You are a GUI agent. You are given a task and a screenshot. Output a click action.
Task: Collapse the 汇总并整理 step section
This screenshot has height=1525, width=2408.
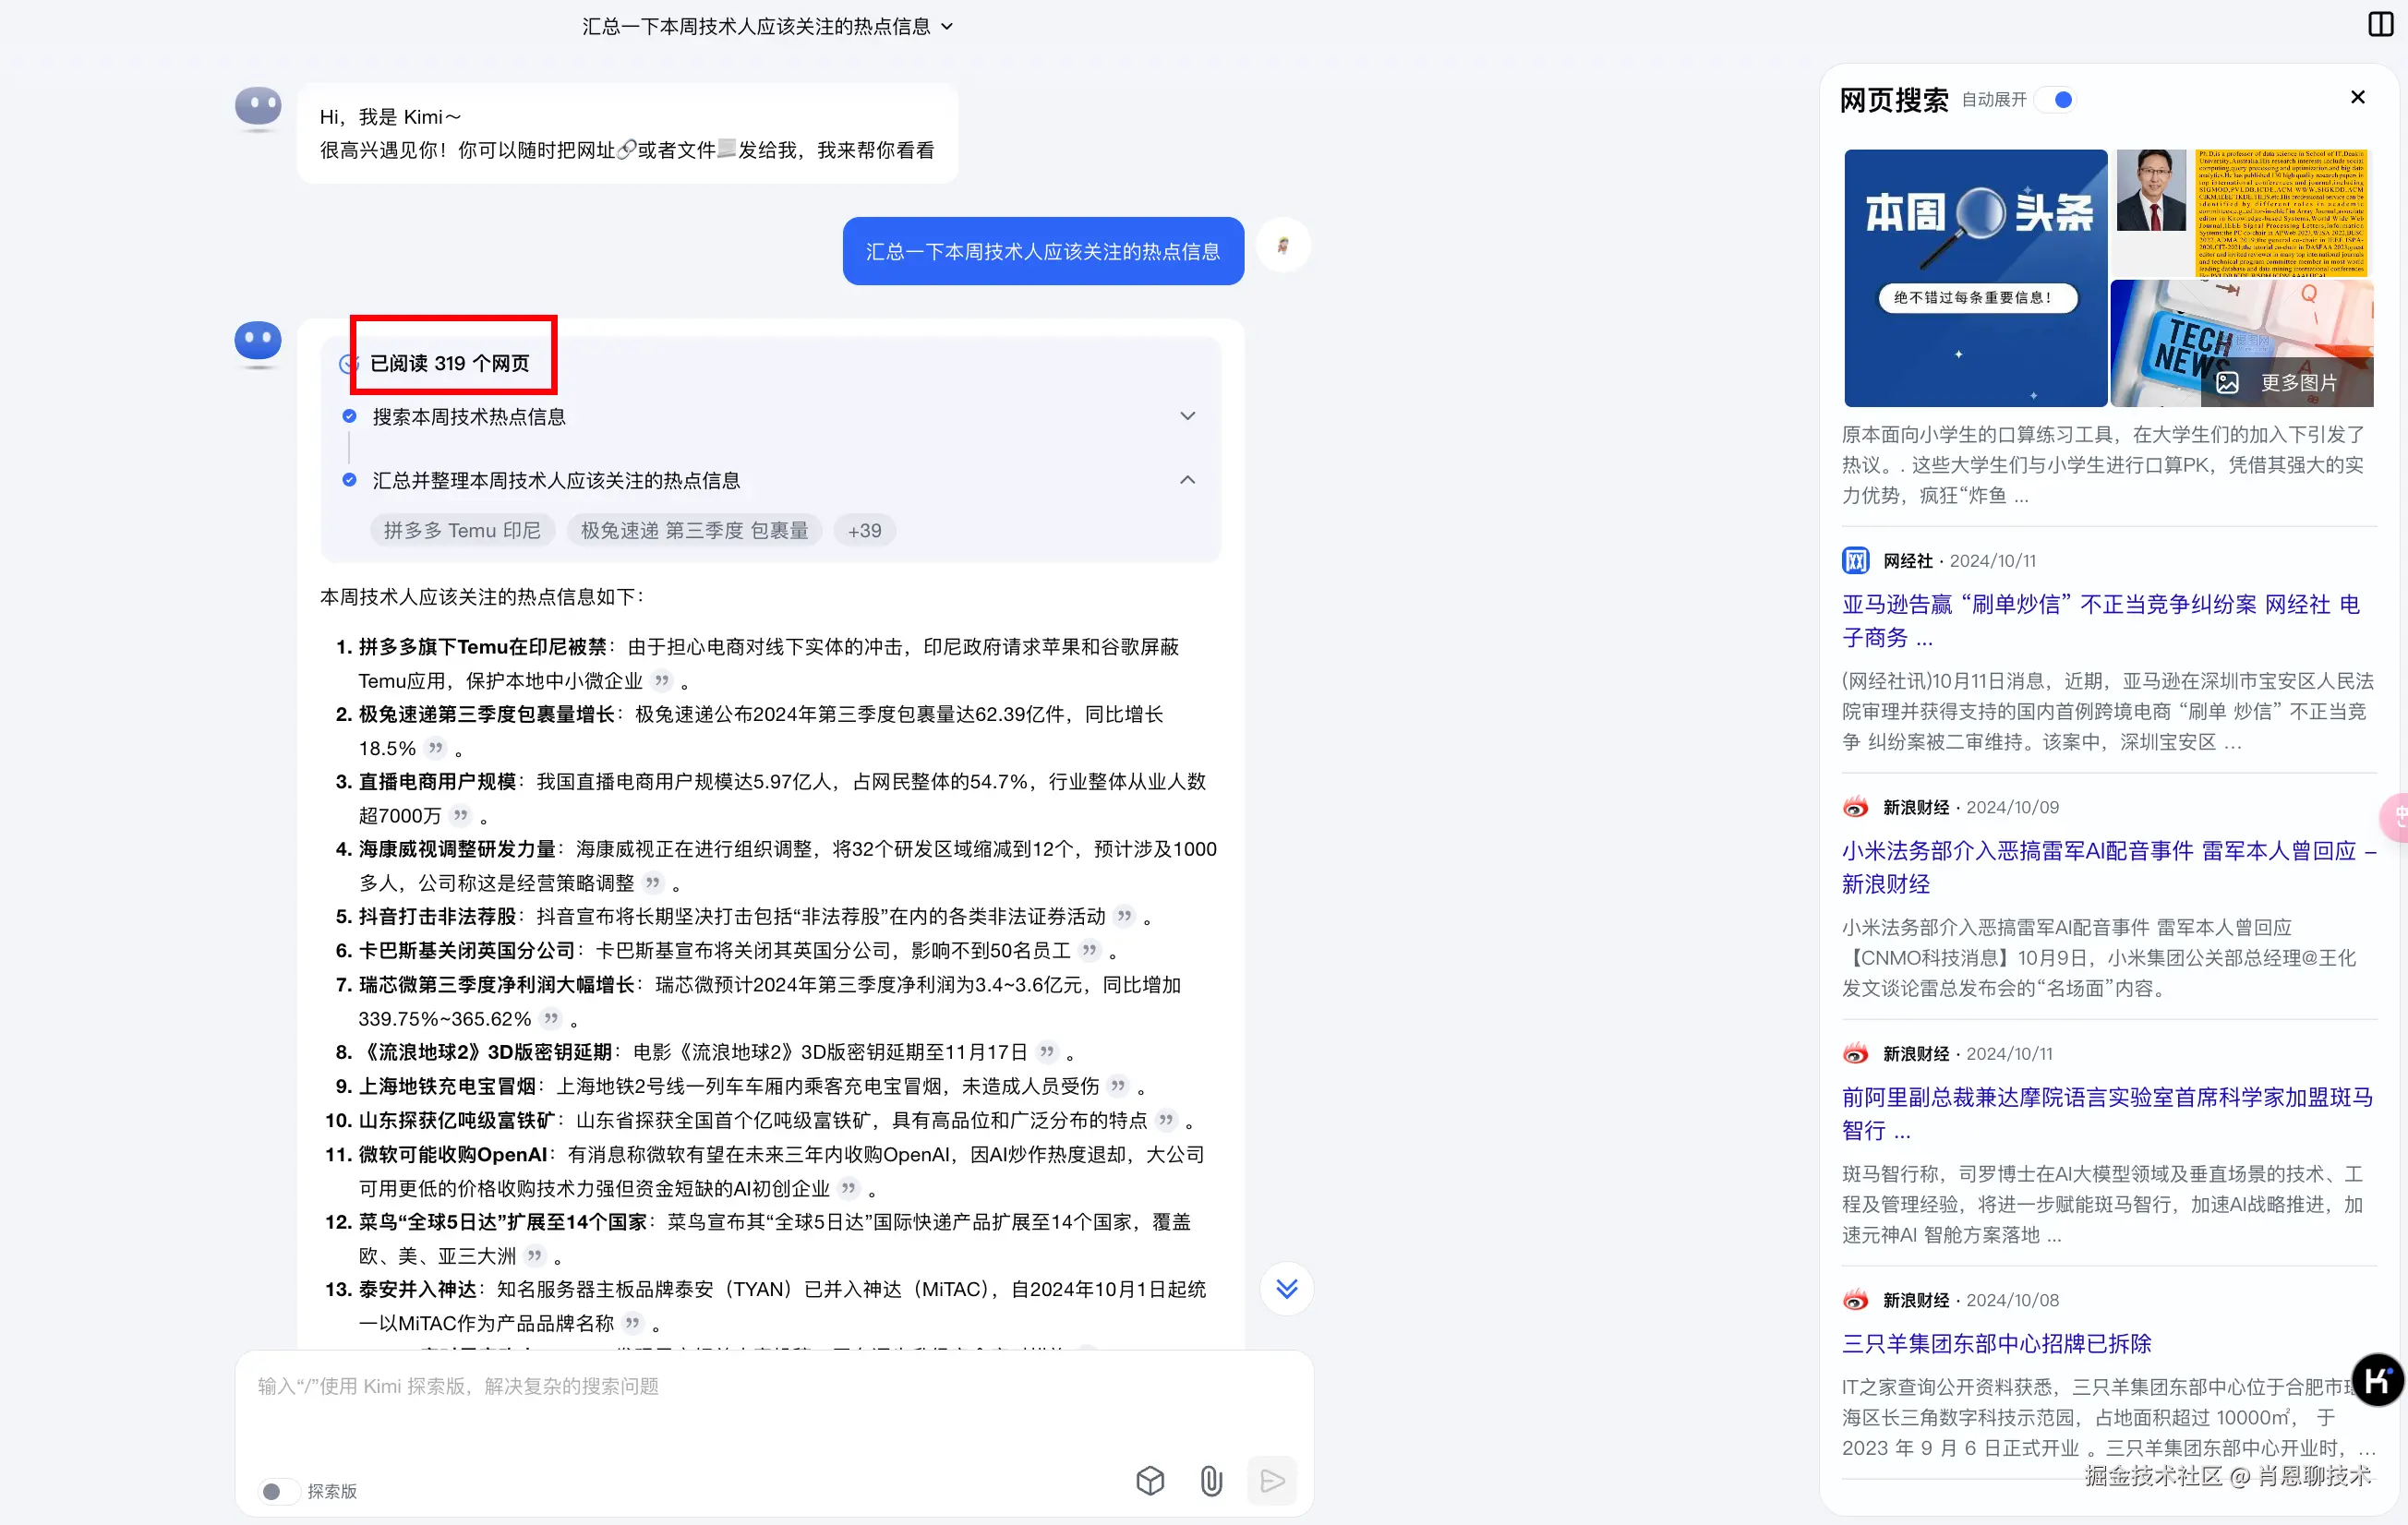pyautogui.click(x=1187, y=480)
